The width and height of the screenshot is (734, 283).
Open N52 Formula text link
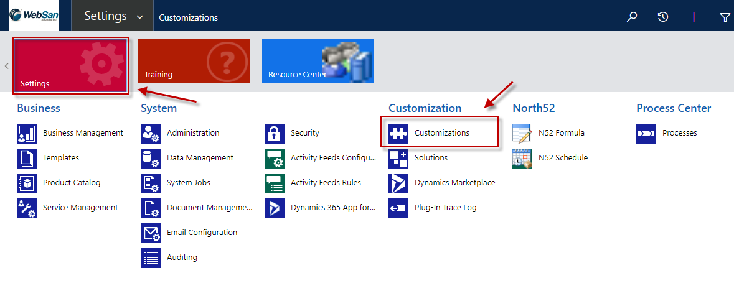(x=562, y=133)
